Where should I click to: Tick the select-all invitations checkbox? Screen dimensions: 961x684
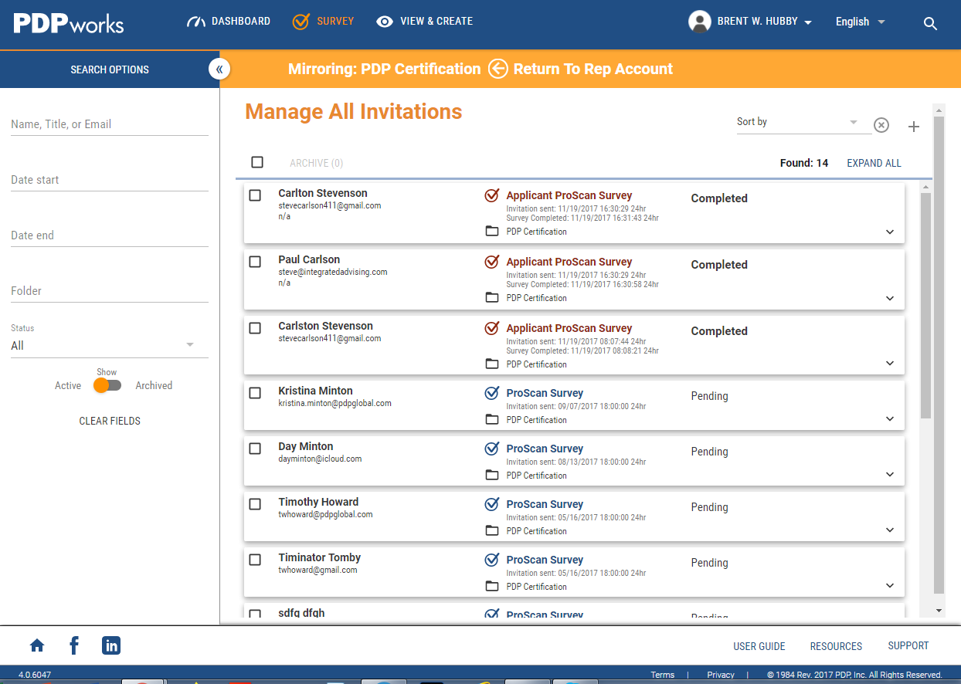click(257, 162)
